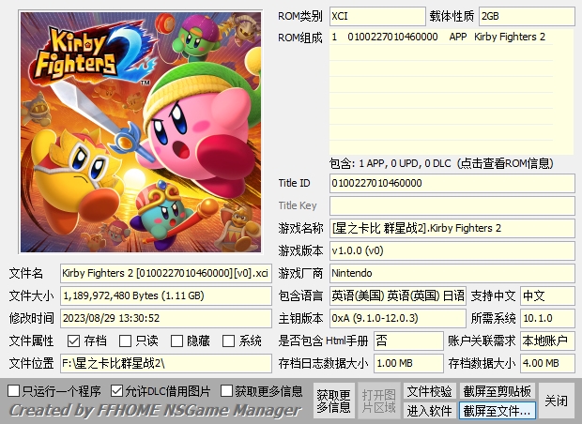
Task: Enable the 只读 read-only checkbox
Action: 126,341
